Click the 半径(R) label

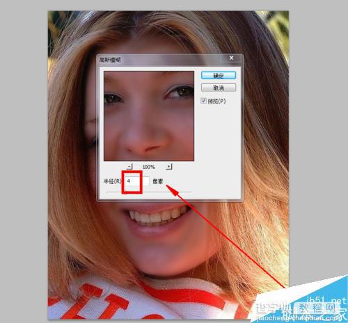pyautogui.click(x=112, y=181)
